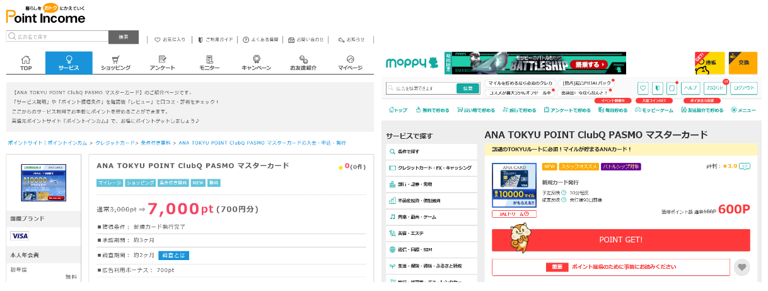
Task: Click the yellow star rating icon
Action: (340, 167)
